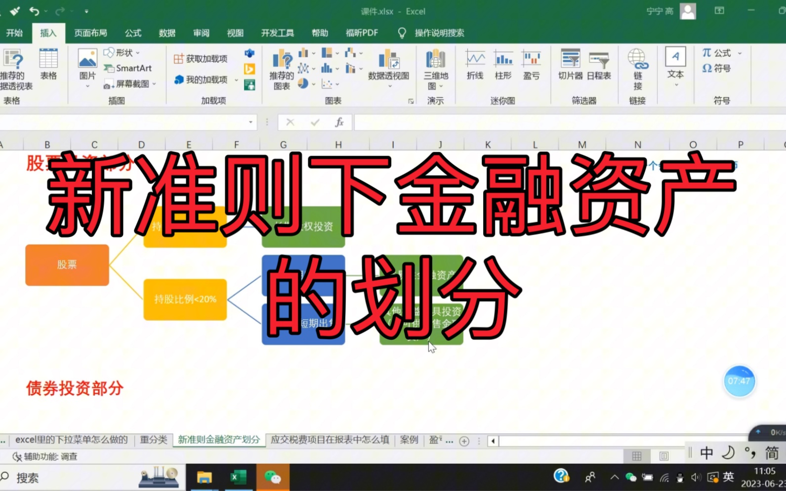Open the charts dialog launcher

click(411, 101)
